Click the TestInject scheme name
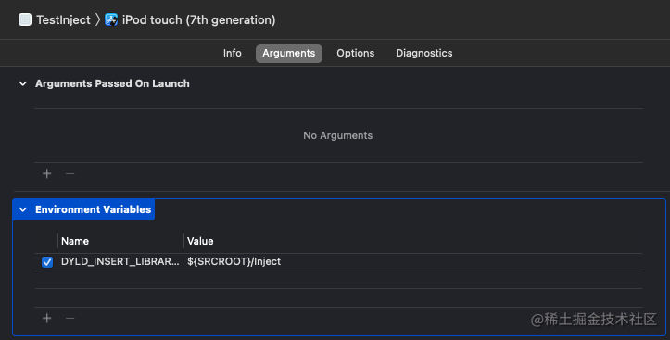670x340 pixels. pyautogui.click(x=63, y=19)
